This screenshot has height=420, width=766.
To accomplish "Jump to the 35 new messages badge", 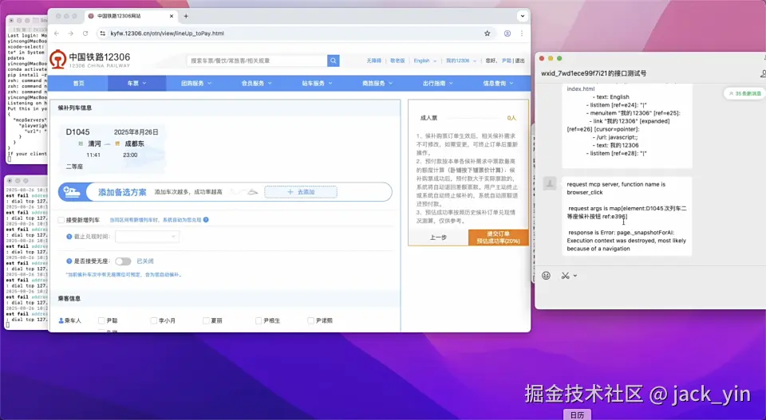I will point(744,93).
